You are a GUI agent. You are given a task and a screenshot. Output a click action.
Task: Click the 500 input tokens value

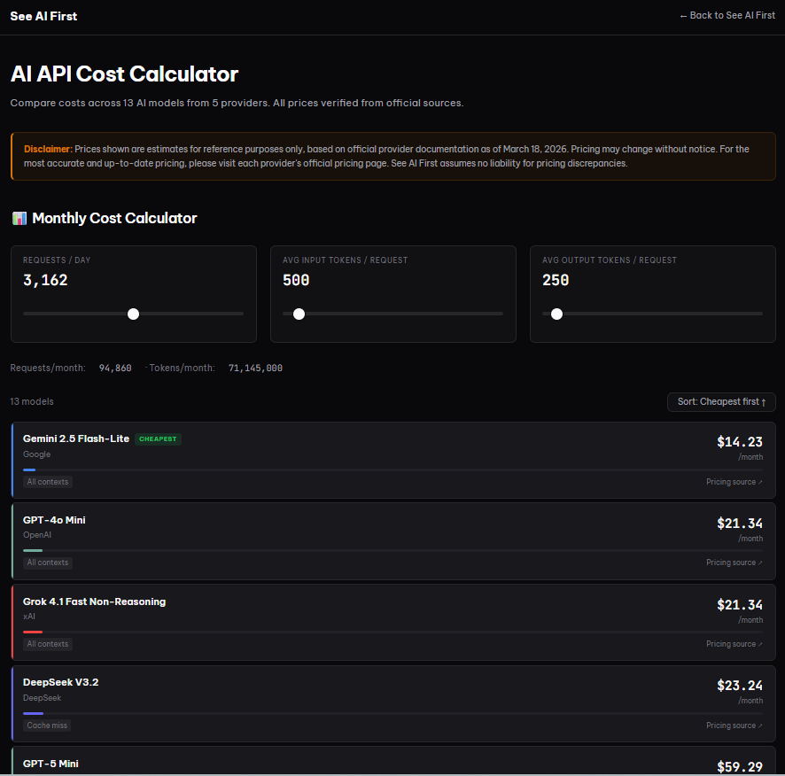pyautogui.click(x=296, y=280)
